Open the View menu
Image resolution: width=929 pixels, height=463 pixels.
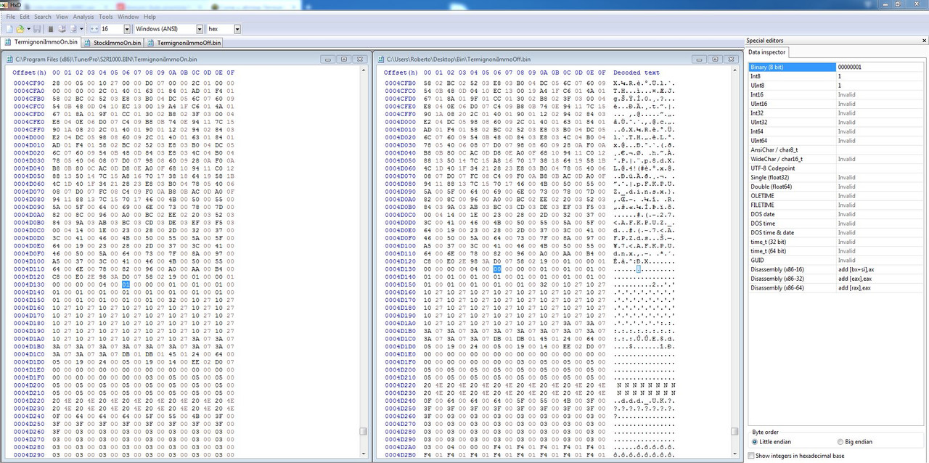click(62, 17)
